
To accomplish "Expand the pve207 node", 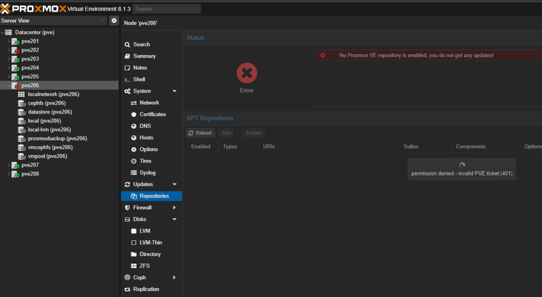I will click(x=9, y=165).
